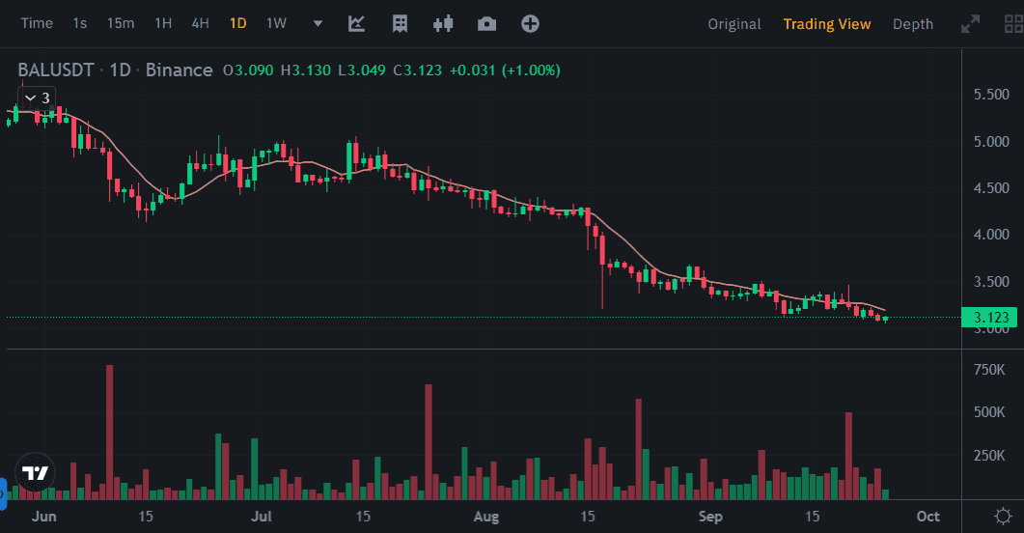This screenshot has height=533, width=1024.
Task: Click the indicator templates bookmark icon
Action: pyautogui.click(x=400, y=23)
